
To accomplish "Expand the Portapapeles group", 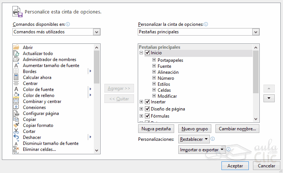I will click(154, 60).
